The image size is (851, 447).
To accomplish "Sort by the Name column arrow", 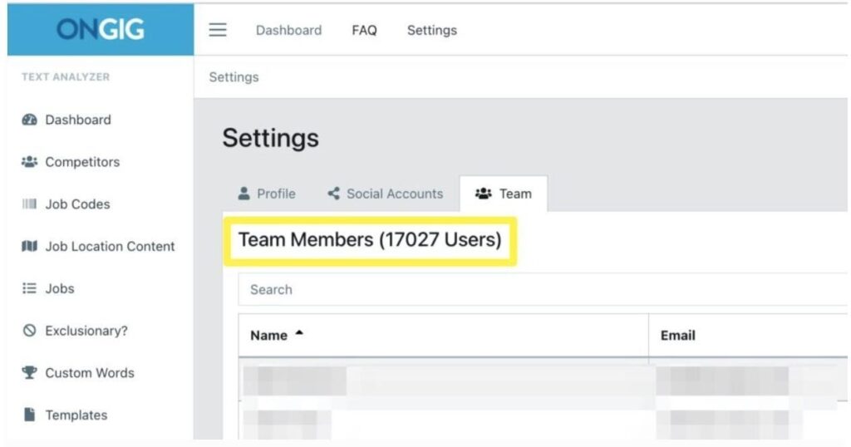I will 299,334.
